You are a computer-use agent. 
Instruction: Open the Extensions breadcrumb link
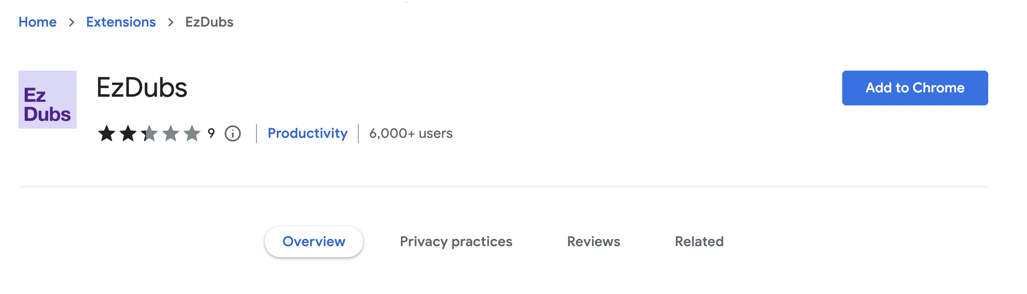pyautogui.click(x=121, y=22)
